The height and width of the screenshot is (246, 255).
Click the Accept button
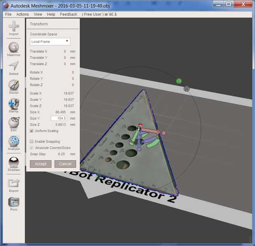(41, 164)
